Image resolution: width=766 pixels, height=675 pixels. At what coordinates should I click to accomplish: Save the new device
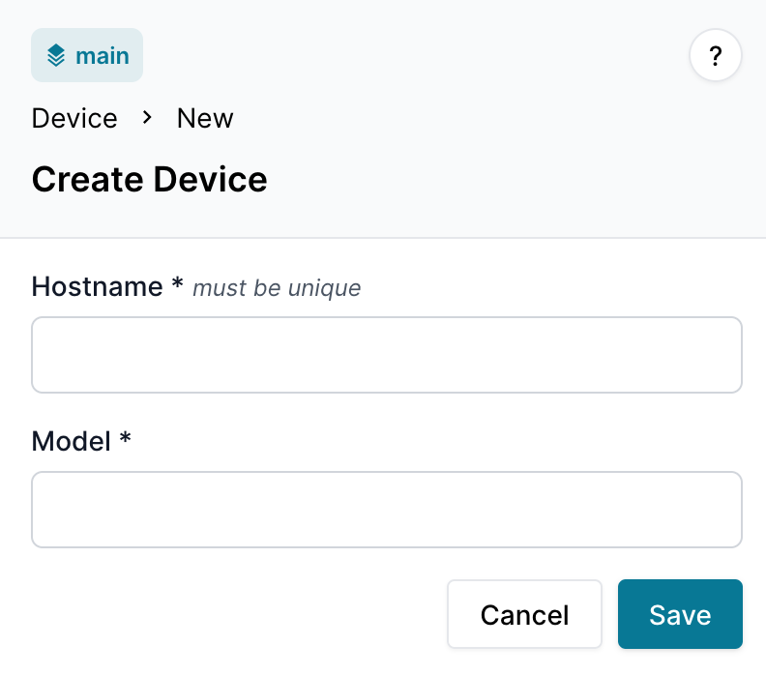pyautogui.click(x=680, y=614)
